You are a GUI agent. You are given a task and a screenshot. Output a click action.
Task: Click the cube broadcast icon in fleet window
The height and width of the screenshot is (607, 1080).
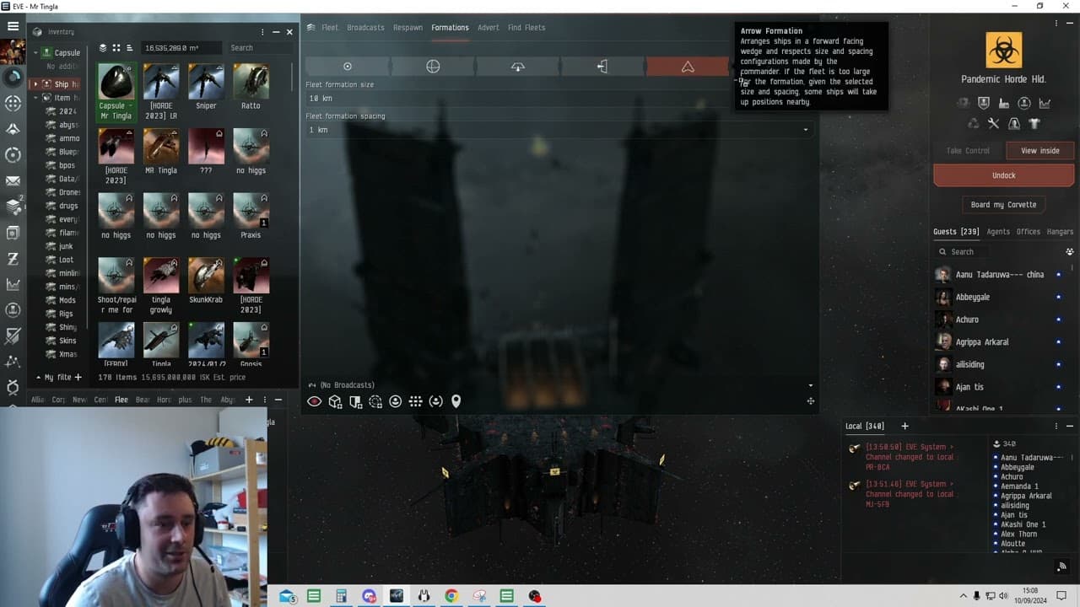tap(335, 401)
